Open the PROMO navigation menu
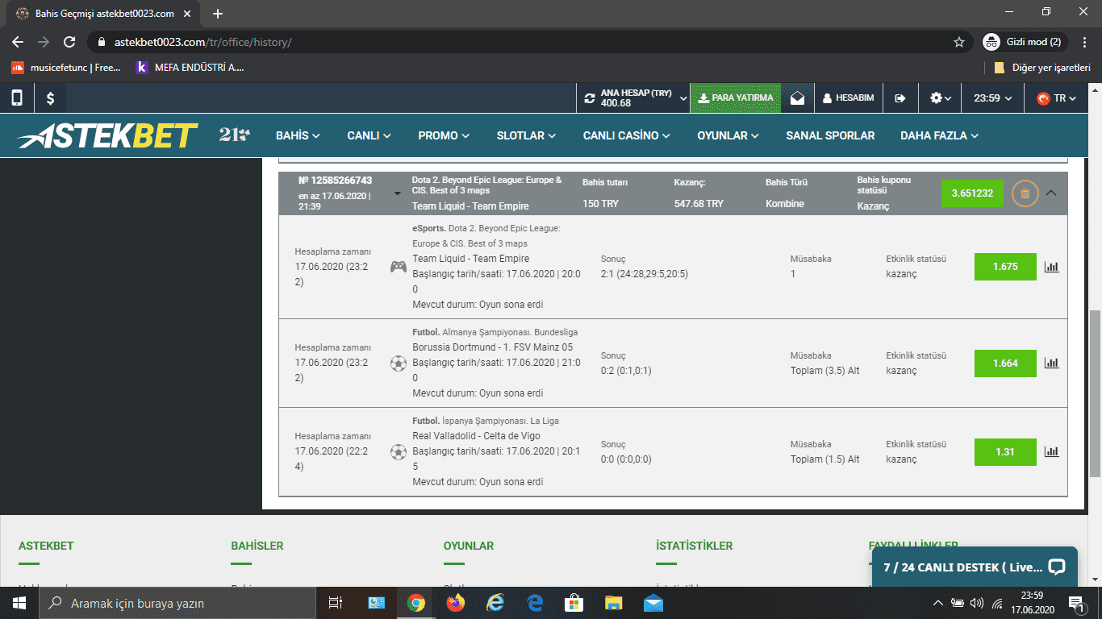Image resolution: width=1102 pixels, height=619 pixels. point(445,135)
